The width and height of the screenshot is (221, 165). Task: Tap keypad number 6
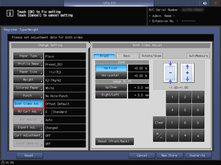pyautogui.click(x=198, y=110)
